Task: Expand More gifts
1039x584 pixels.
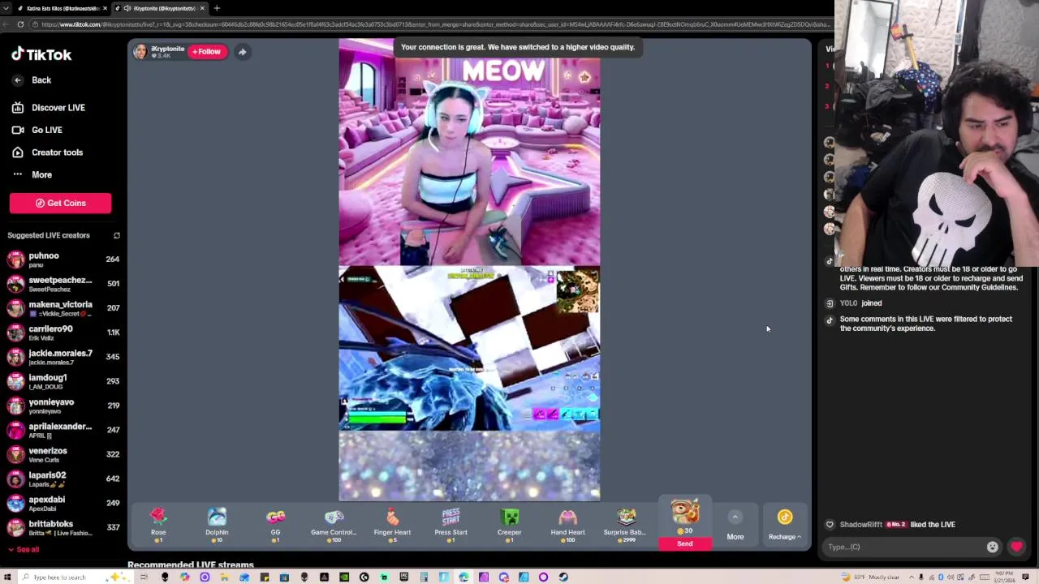Action: point(735,526)
